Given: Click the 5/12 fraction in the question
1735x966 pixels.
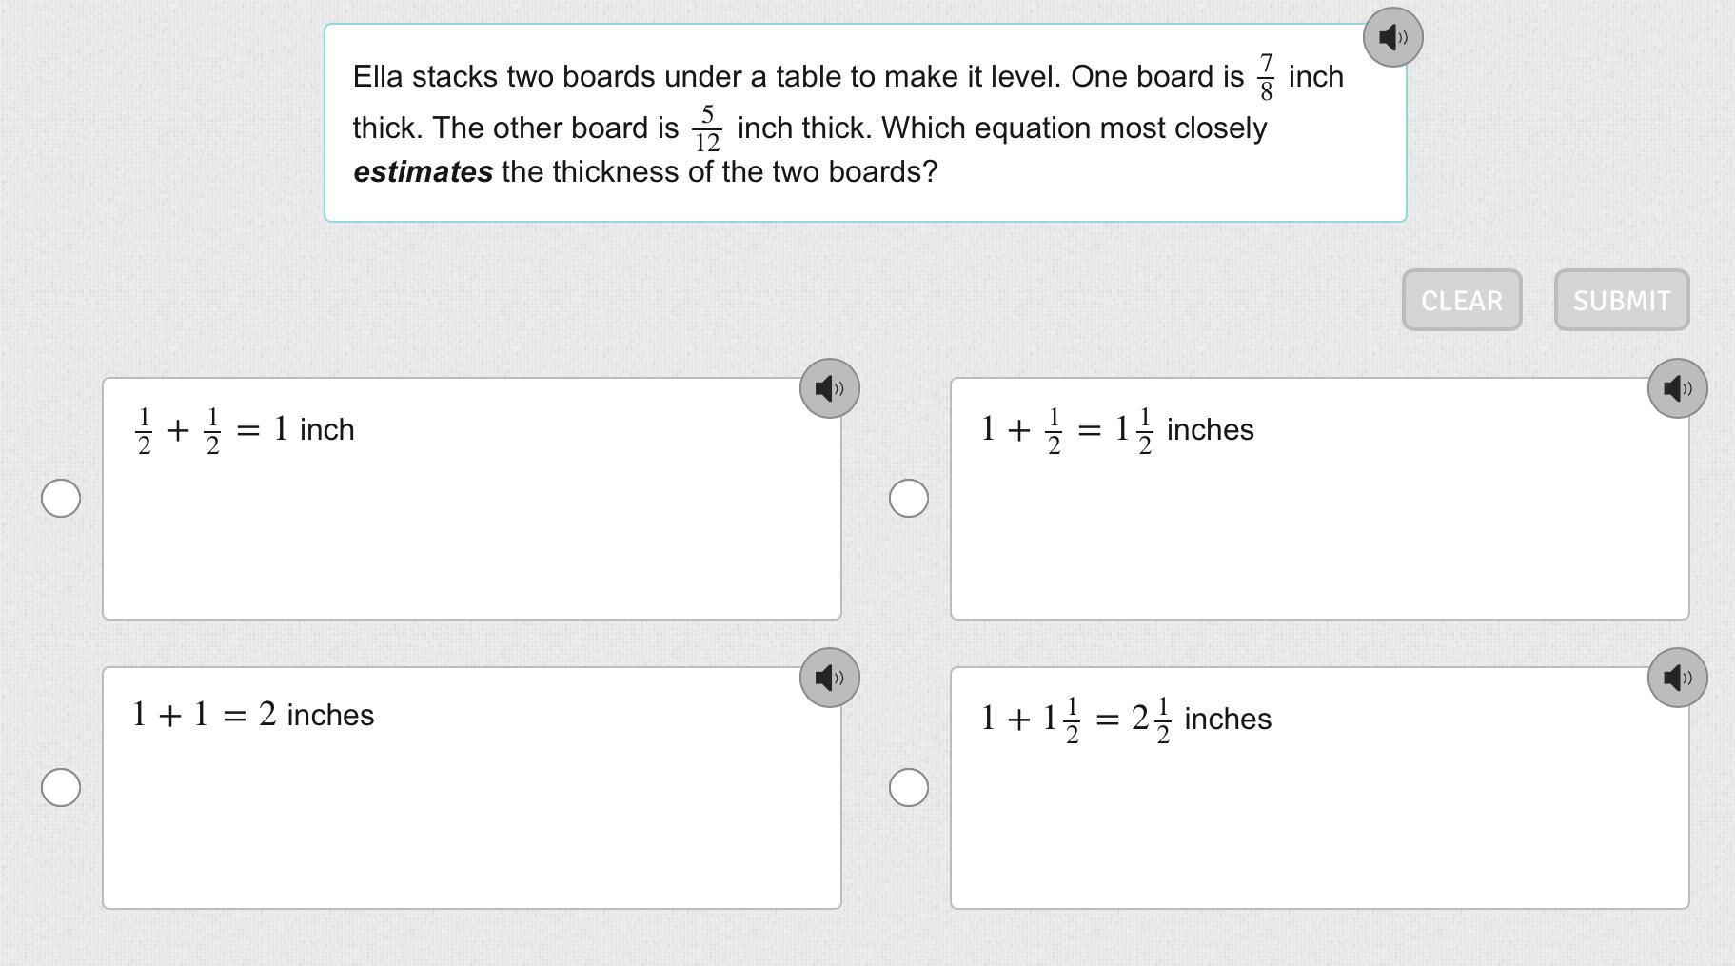Looking at the screenshot, I should [707, 129].
